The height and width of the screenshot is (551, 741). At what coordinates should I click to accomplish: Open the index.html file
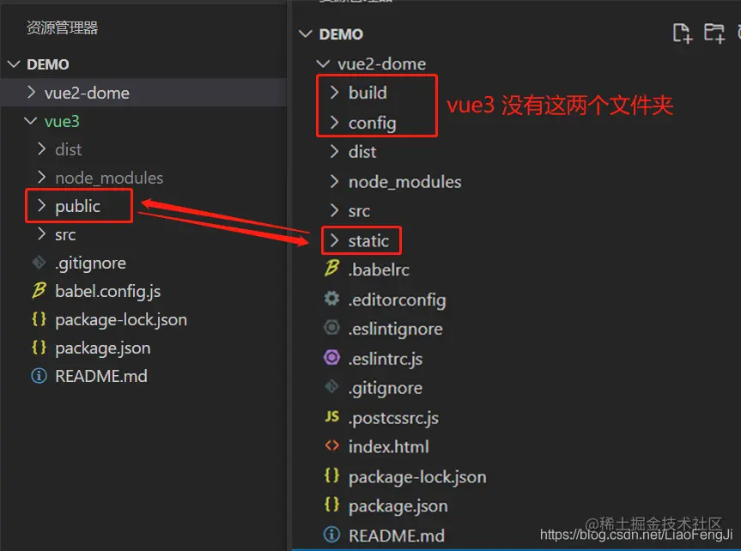tap(388, 446)
